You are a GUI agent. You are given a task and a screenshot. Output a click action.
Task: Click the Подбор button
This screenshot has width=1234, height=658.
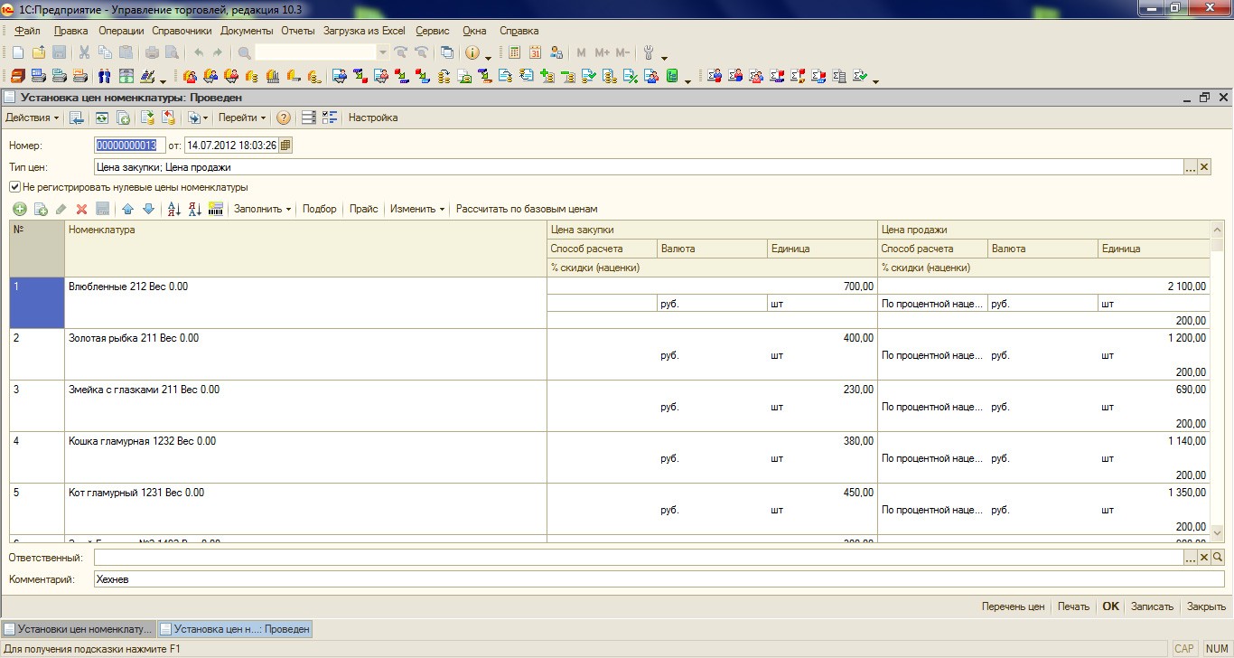[x=319, y=209]
